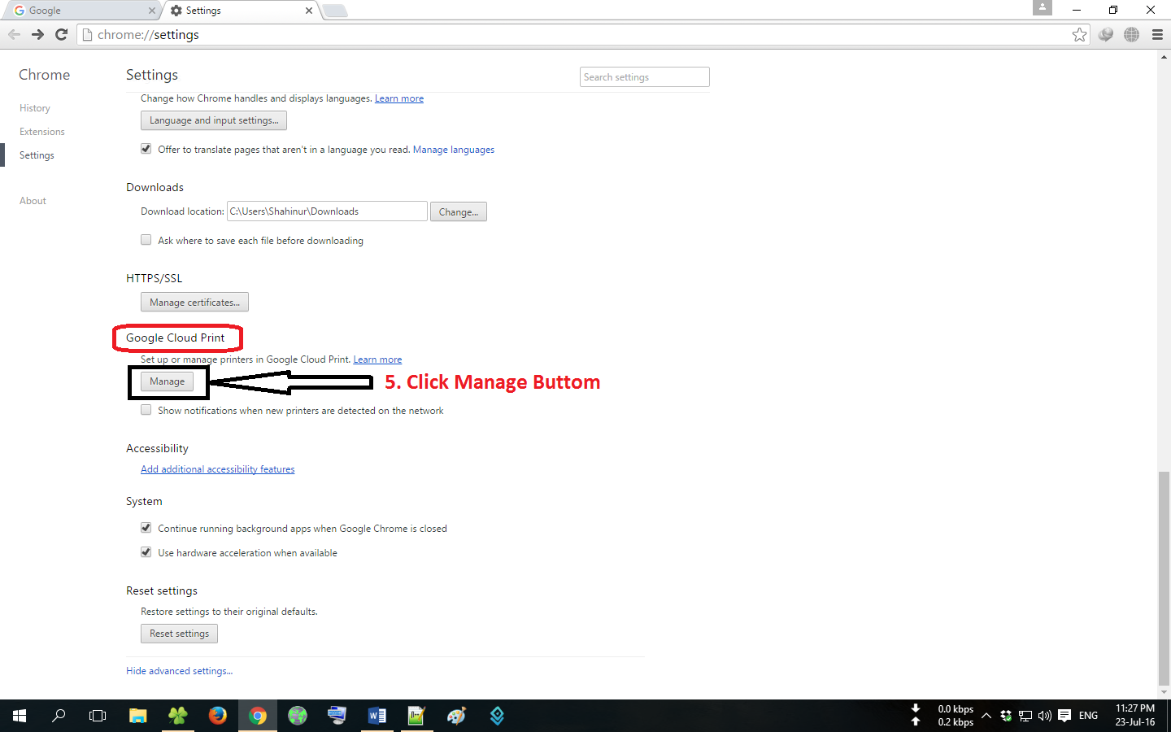Click the Dropbox tray icon
Viewport: 1171px width, 732px height.
(1006, 716)
